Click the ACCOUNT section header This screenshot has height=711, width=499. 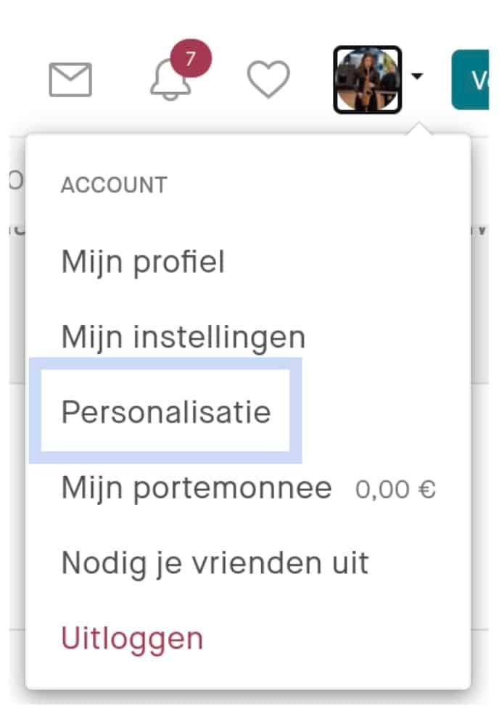[x=114, y=185]
